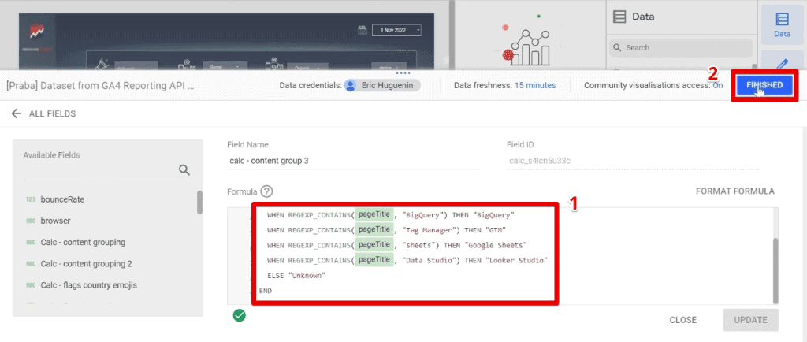The height and width of the screenshot is (342, 807).
Task: Click the 123 type icon beside bounceRate
Action: click(31, 199)
